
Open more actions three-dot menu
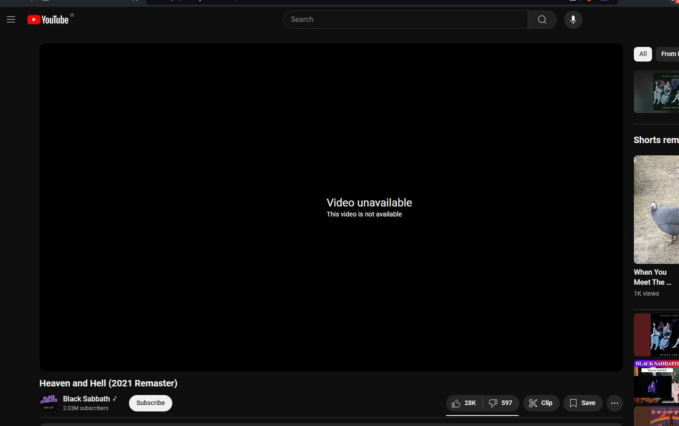(x=615, y=403)
